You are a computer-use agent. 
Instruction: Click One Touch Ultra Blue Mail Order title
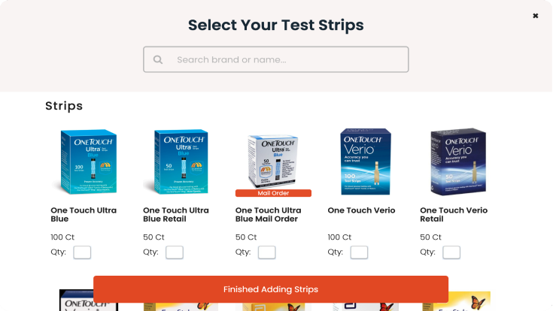pyautogui.click(x=269, y=215)
